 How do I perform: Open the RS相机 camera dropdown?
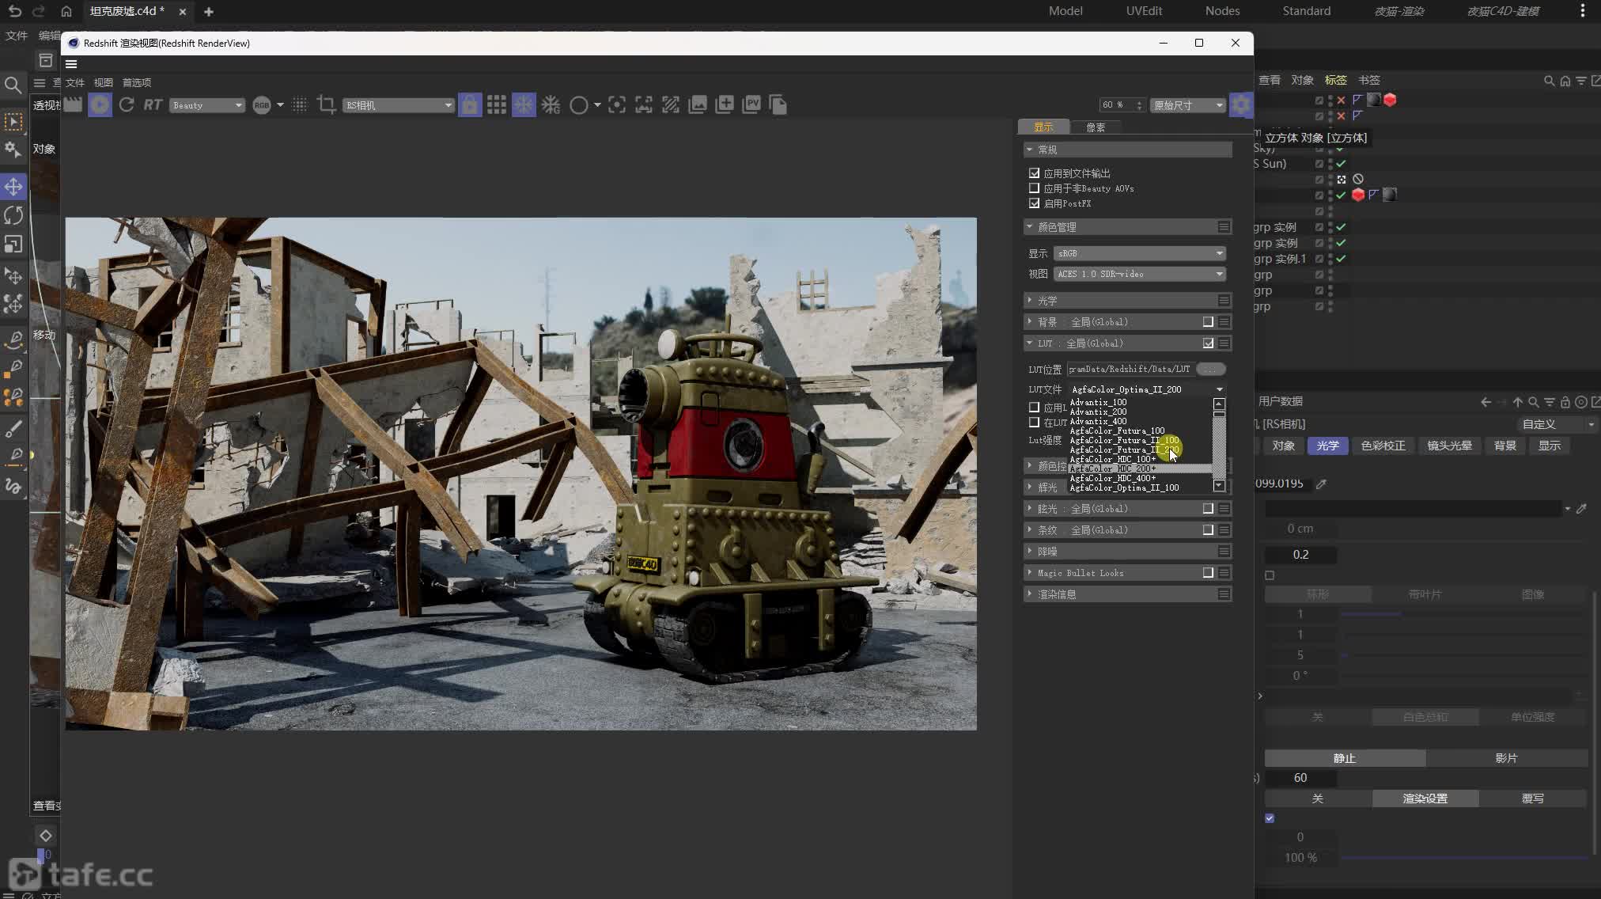coord(399,105)
